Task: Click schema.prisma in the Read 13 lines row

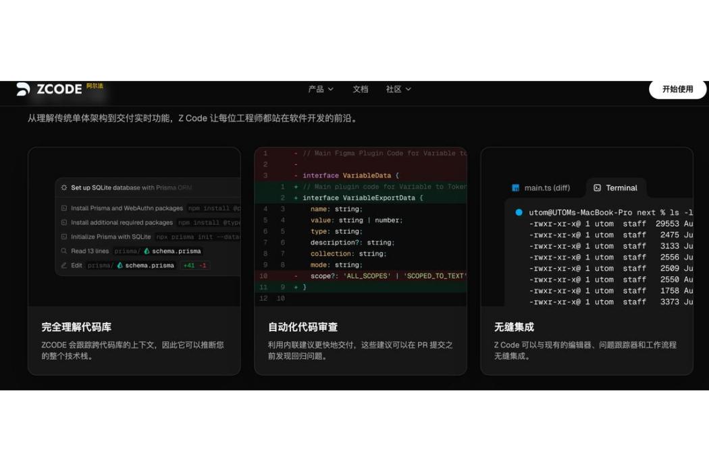Action: pos(176,251)
